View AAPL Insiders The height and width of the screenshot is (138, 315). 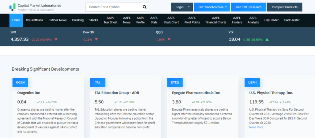237,20
